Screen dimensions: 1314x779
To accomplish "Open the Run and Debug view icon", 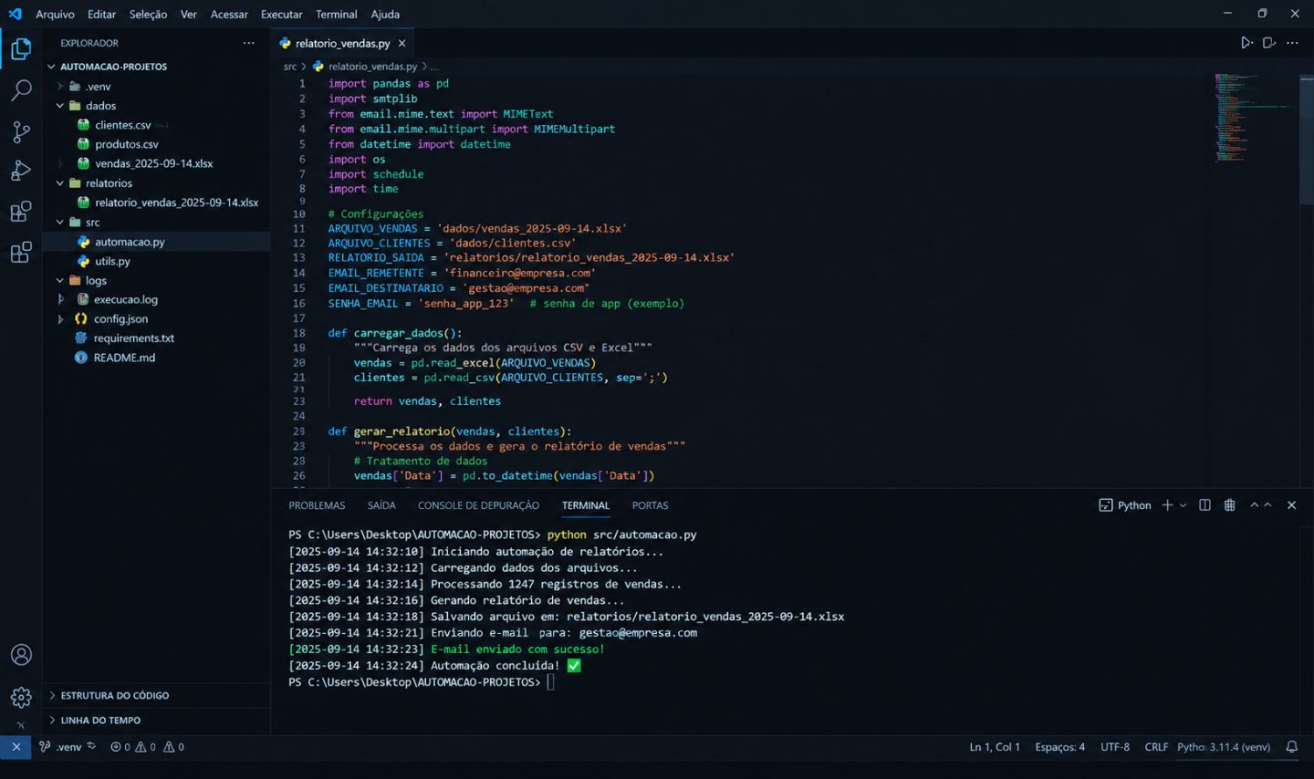I will 20,171.
